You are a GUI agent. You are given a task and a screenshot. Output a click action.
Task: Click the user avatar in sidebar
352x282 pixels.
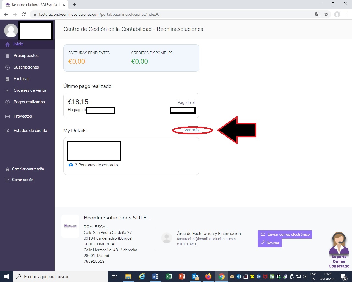(11, 30)
